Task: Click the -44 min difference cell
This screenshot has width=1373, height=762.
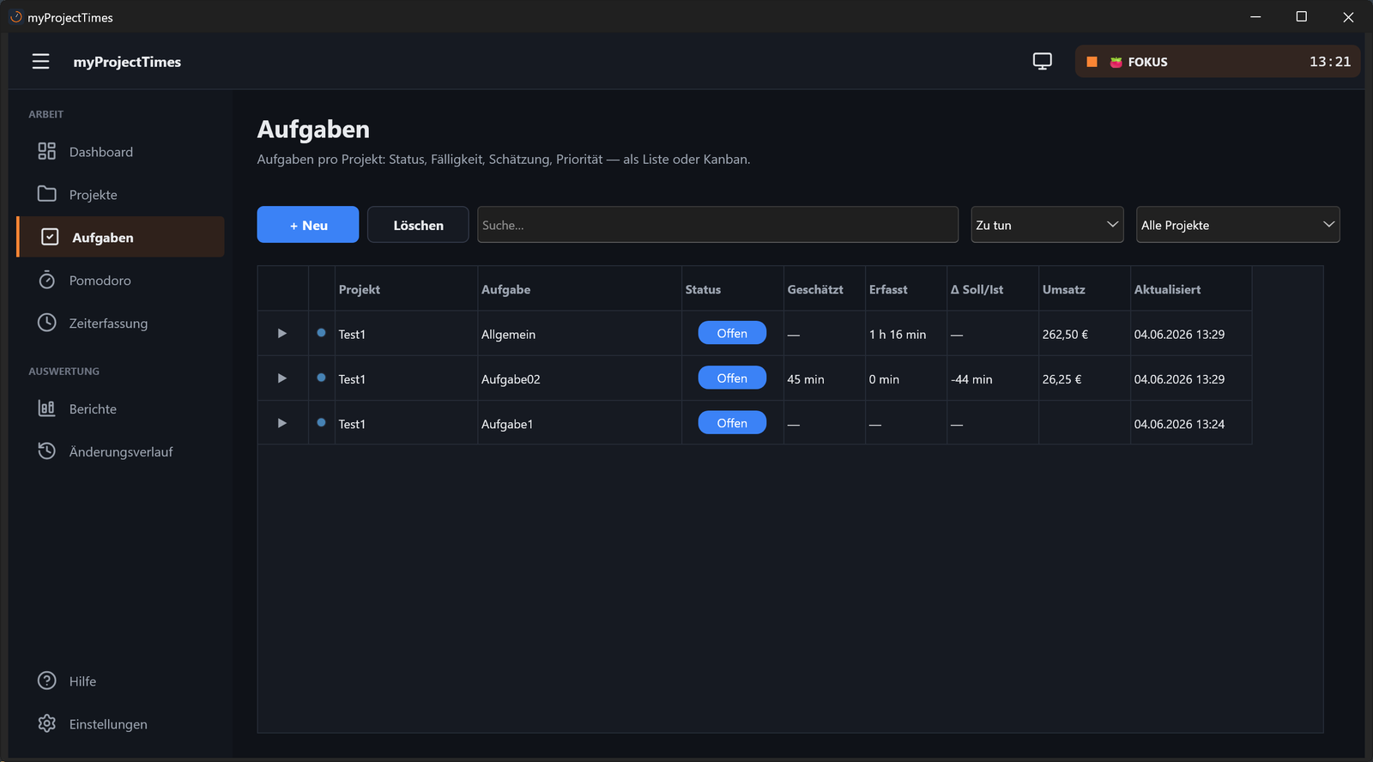Action: tap(993, 378)
